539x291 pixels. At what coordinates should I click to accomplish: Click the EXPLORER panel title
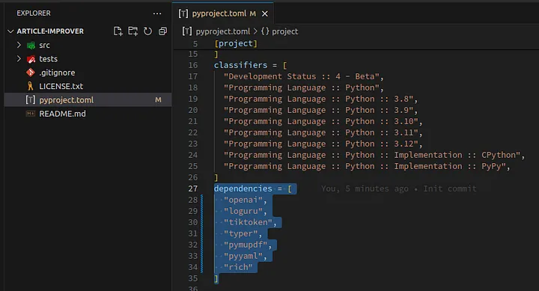(x=34, y=13)
